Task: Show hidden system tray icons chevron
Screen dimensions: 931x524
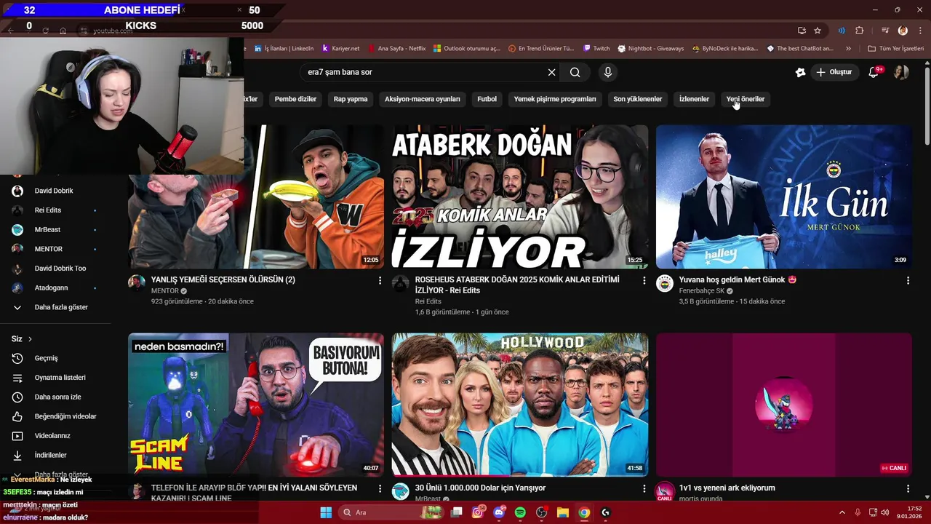Action: click(x=842, y=512)
